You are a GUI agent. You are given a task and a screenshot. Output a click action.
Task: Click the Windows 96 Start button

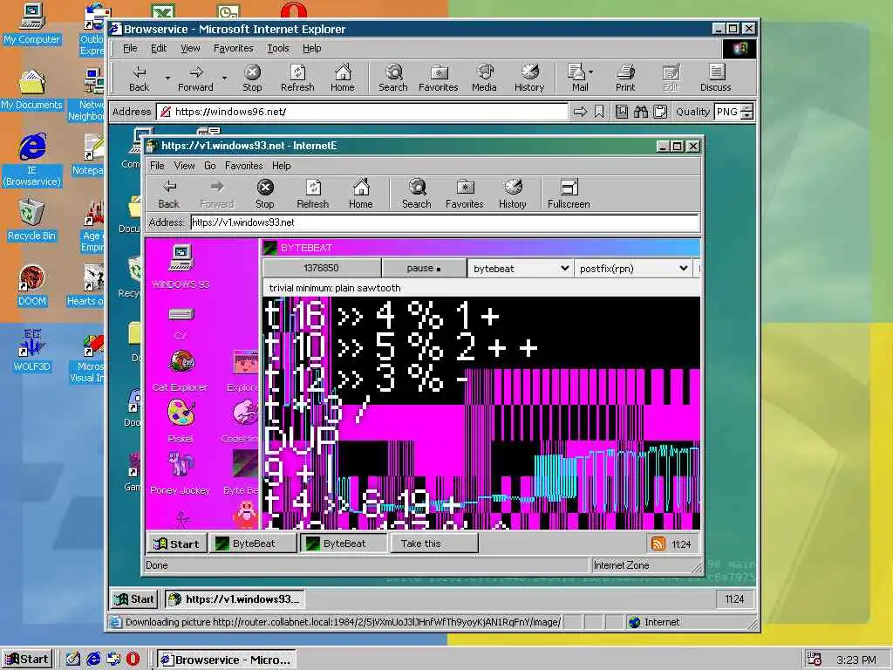pos(135,598)
